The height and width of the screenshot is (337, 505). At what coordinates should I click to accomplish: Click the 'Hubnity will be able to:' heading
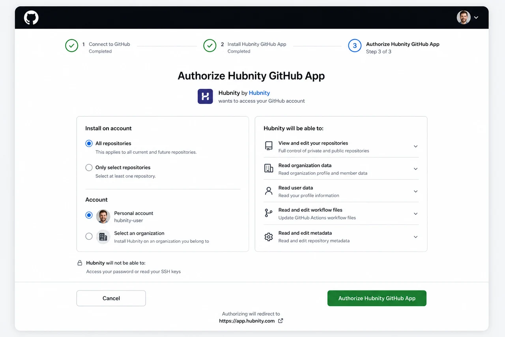[x=294, y=128]
